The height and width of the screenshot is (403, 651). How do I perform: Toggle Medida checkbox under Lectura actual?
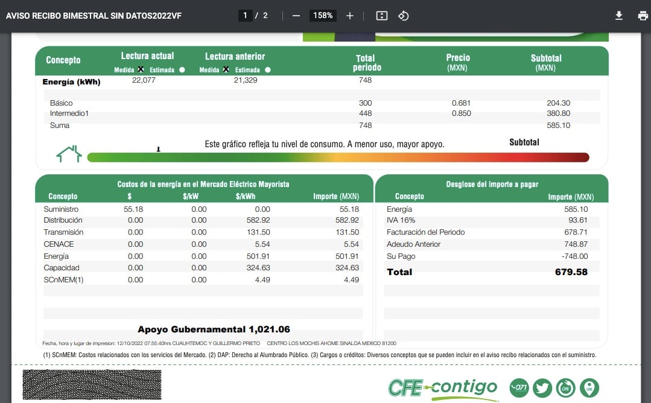(141, 69)
